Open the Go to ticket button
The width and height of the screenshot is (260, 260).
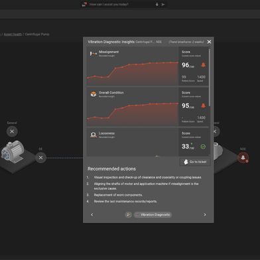[195, 162]
